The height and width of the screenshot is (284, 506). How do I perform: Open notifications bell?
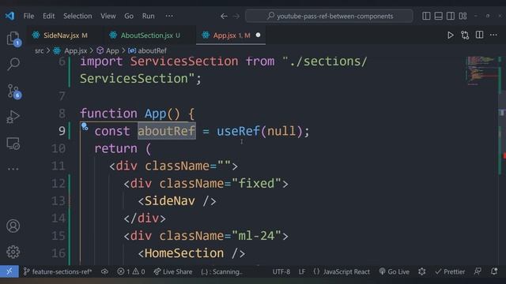pyautogui.click(x=493, y=271)
